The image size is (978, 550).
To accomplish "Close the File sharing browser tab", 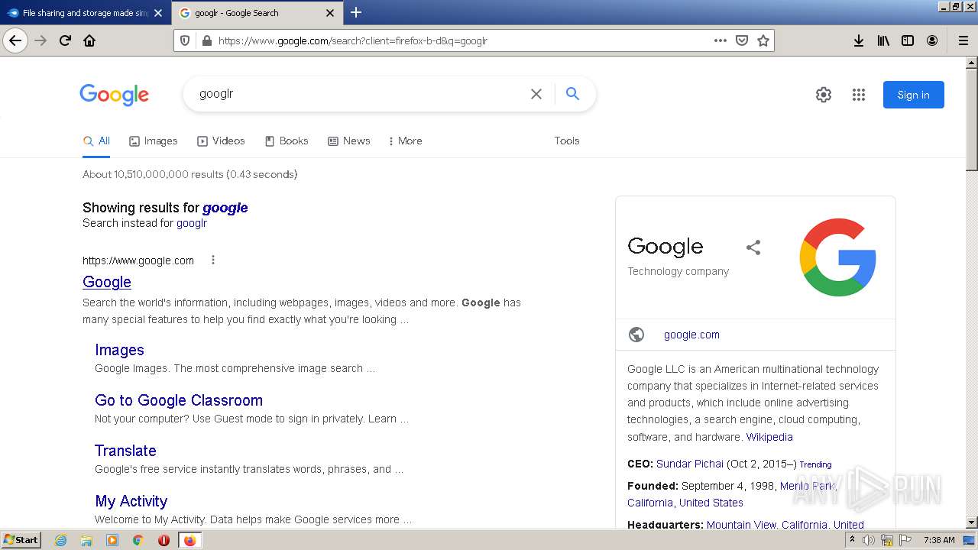I will point(158,13).
